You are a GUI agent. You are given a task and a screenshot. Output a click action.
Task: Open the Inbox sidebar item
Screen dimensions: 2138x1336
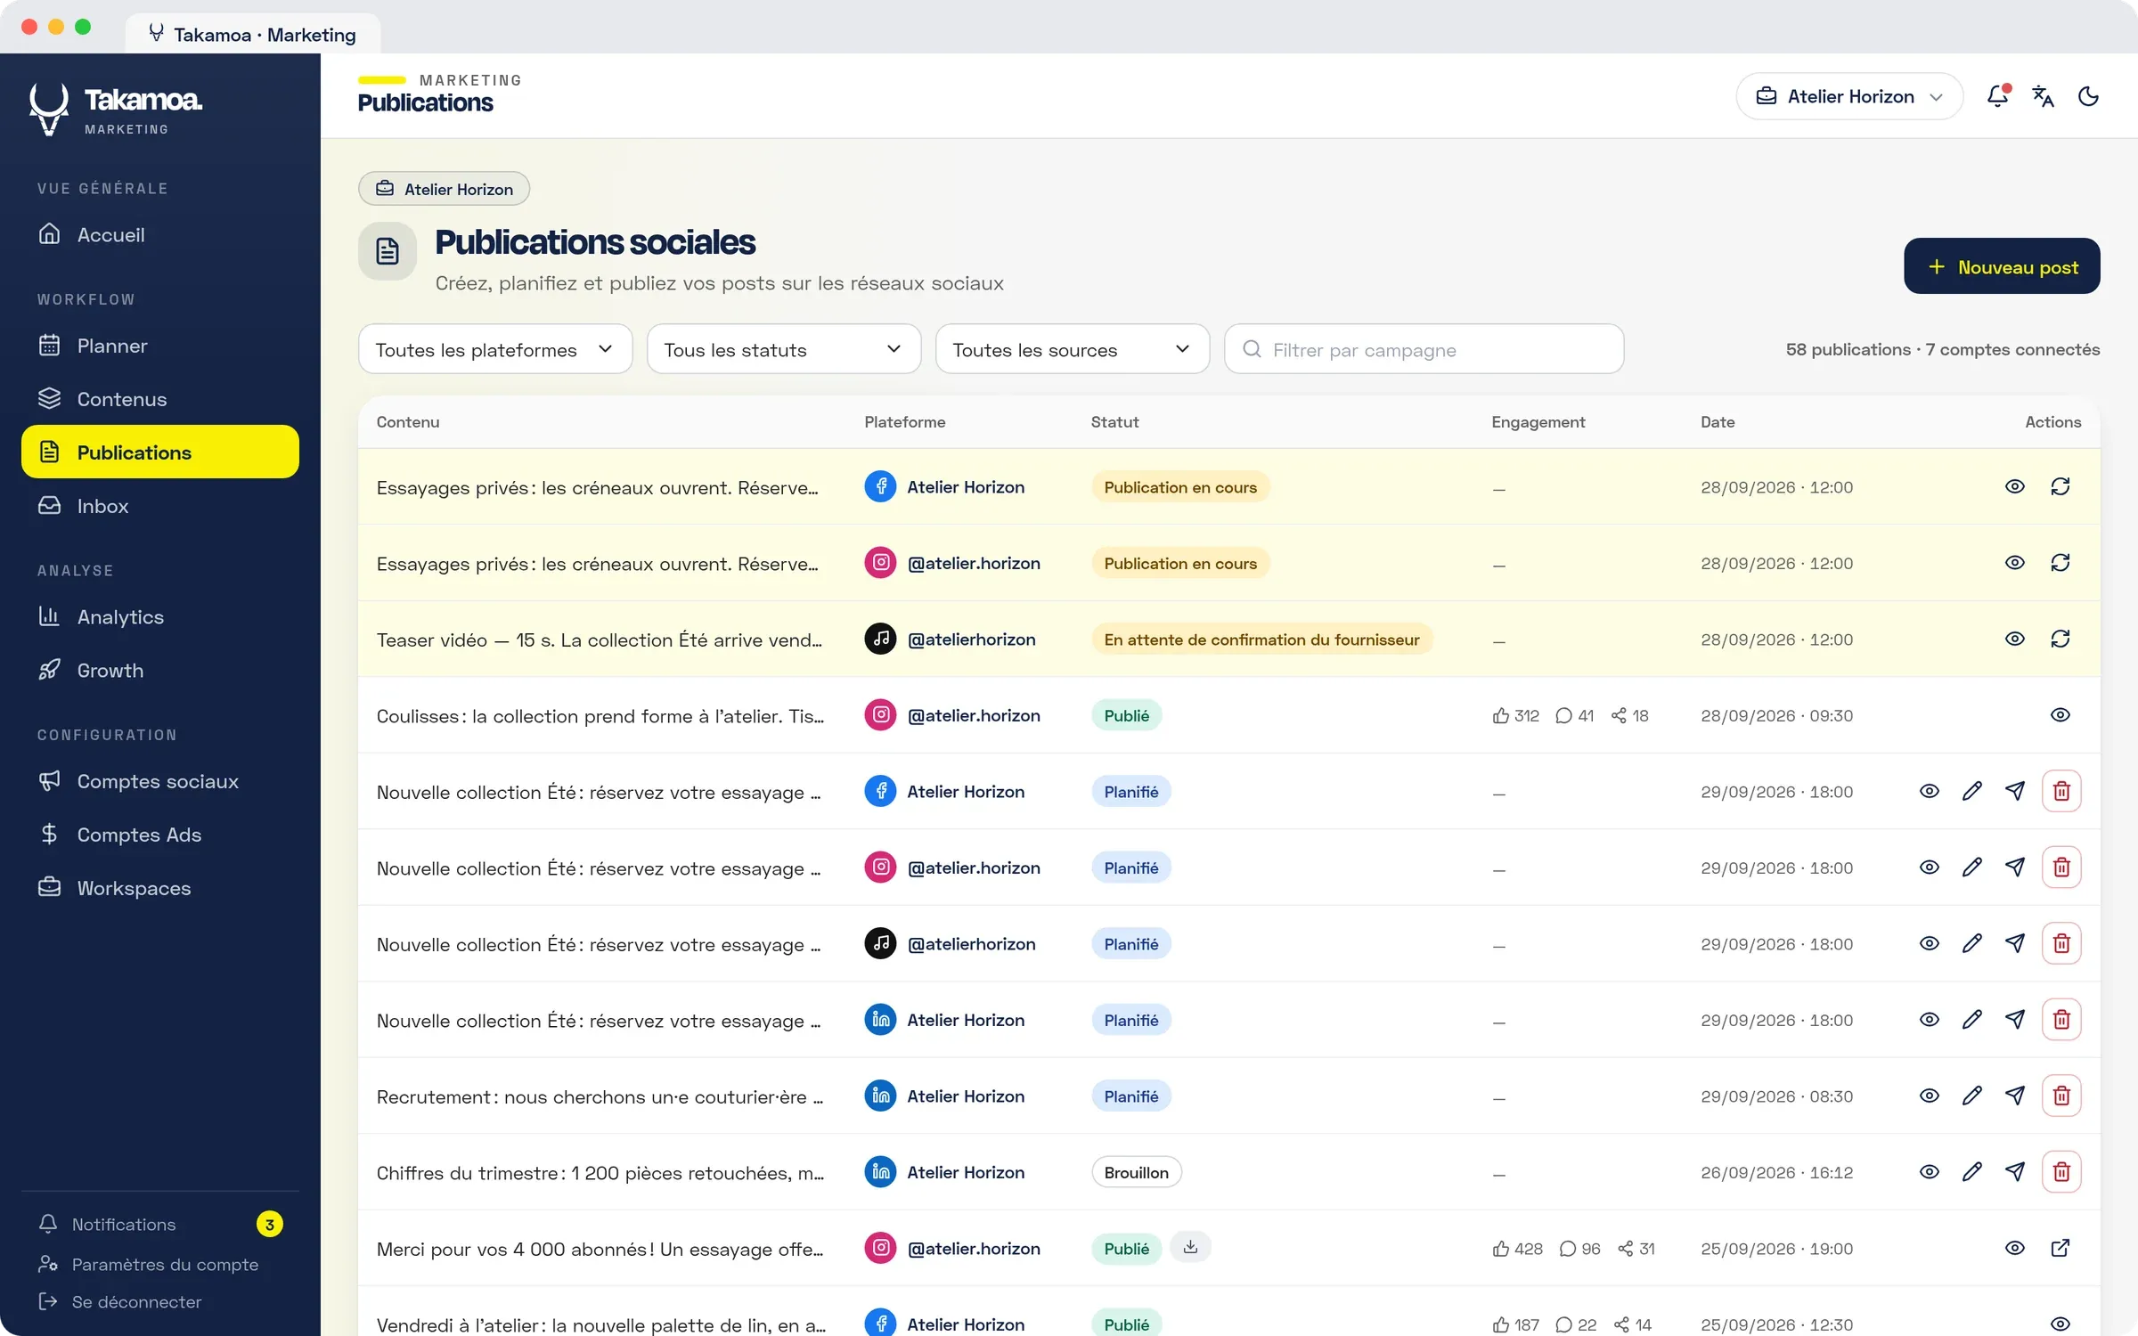point(160,506)
